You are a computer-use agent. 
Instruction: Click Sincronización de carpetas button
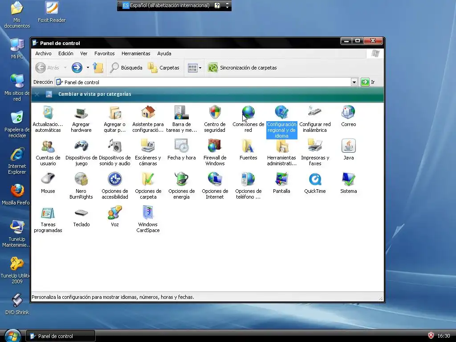click(242, 68)
